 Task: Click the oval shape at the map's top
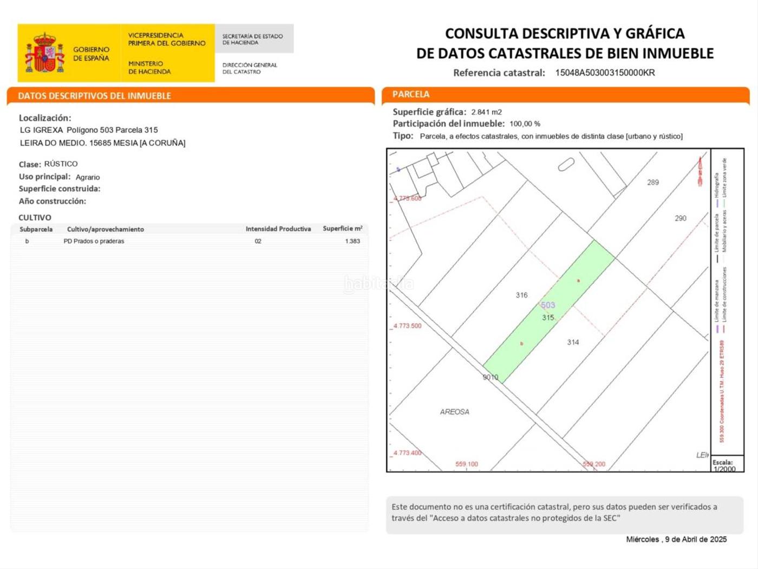tap(566, 164)
